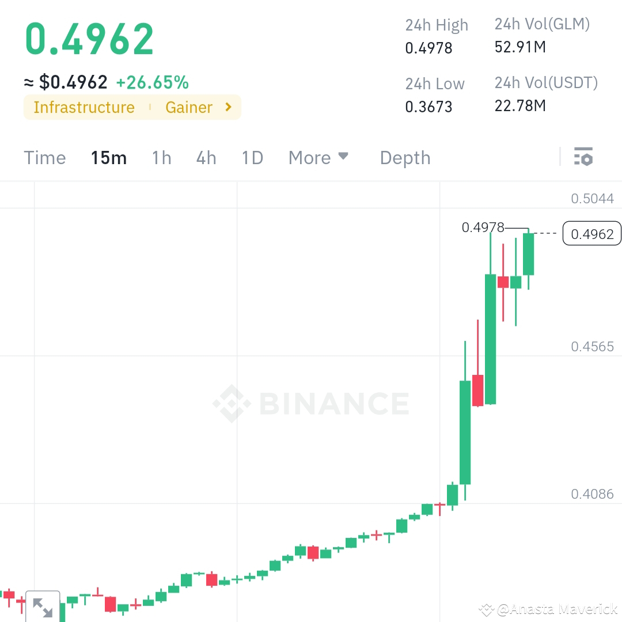Open the Depth view
622x622 pixels.
405,157
